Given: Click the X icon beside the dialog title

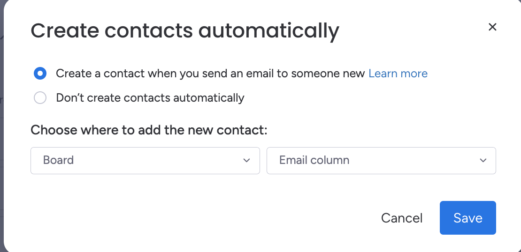Looking at the screenshot, I should [x=492, y=27].
